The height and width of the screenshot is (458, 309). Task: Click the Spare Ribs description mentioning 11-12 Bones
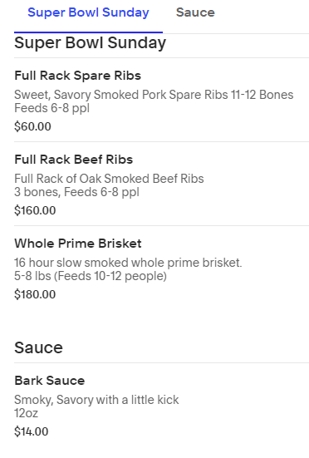154,95
